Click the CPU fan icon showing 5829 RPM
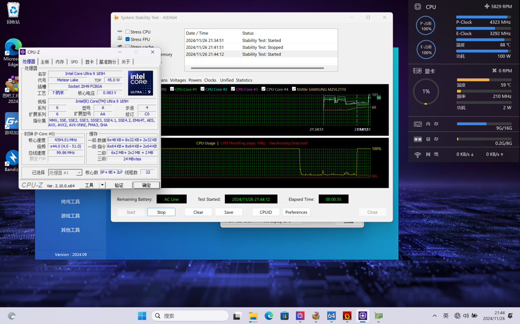Image resolution: width=520 pixels, height=324 pixels. pyautogui.click(x=487, y=6)
